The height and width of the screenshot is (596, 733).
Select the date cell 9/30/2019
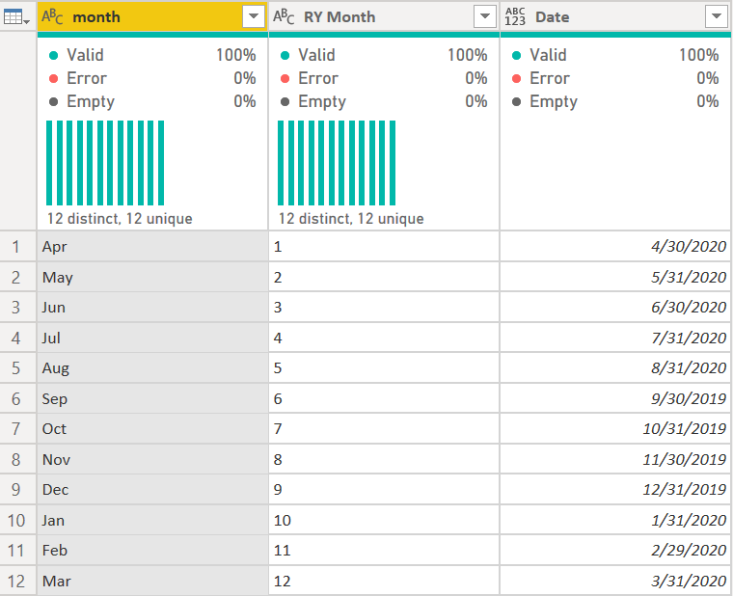[615, 398]
